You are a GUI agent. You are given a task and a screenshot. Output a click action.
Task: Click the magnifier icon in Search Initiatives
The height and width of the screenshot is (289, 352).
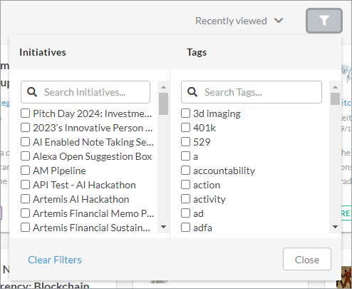32,92
